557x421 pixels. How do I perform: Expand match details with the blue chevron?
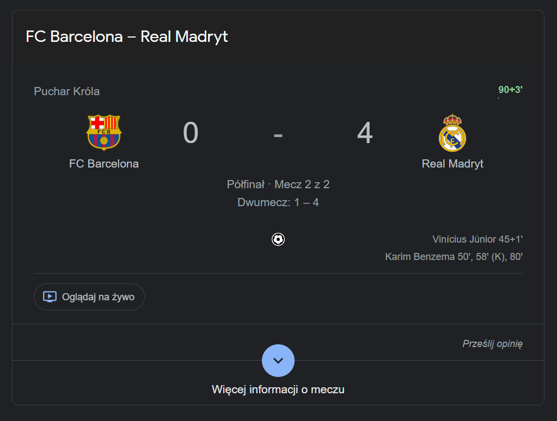pos(278,360)
